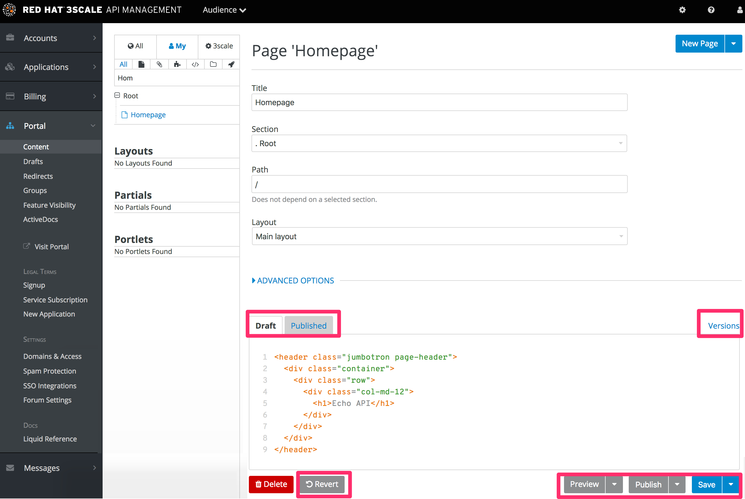745x499 pixels.
Task: Click the Revert button
Action: (x=323, y=483)
